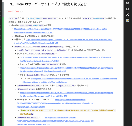Click the '(3.1)' version text

click(21, 11)
